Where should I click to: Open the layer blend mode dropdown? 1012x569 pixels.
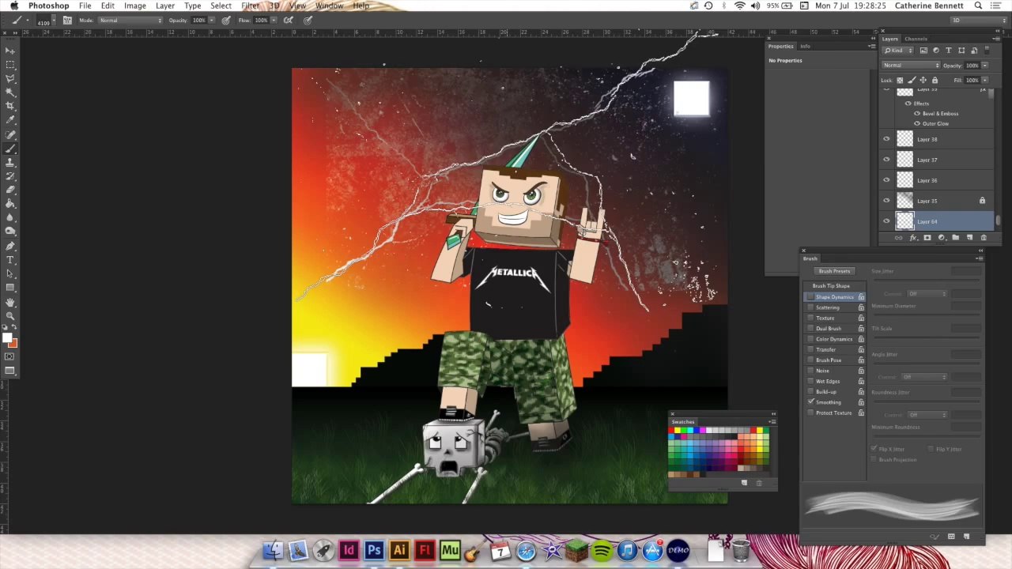(911, 66)
